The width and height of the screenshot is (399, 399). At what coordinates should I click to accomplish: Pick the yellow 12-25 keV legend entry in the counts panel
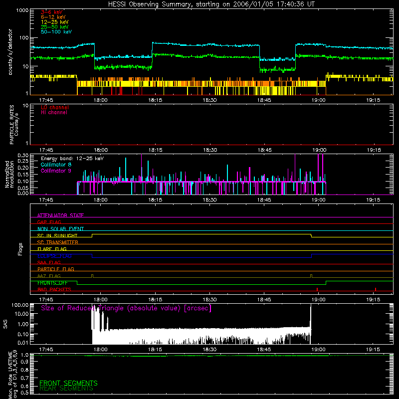55,22
